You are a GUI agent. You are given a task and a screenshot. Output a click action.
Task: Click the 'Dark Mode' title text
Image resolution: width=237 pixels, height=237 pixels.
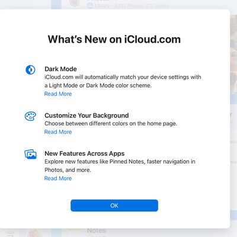coord(60,69)
